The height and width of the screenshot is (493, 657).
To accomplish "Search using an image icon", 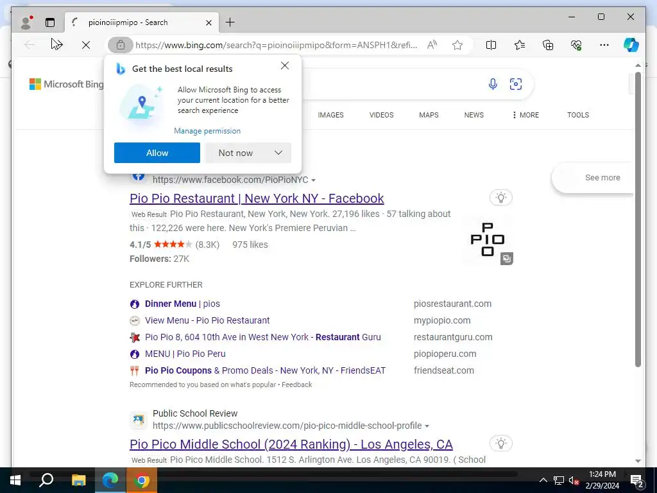I will coord(516,84).
